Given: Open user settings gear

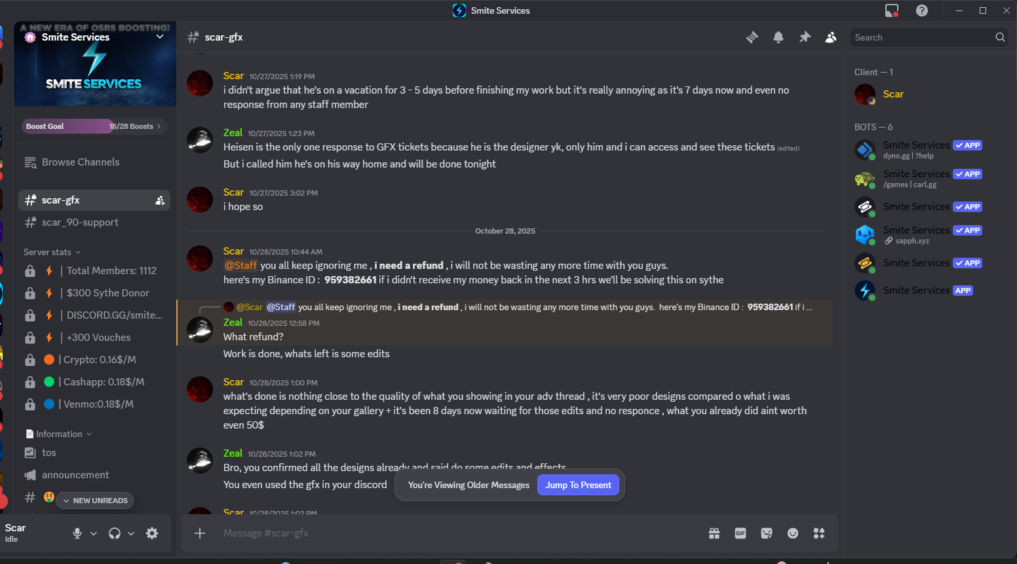Looking at the screenshot, I should (x=152, y=533).
